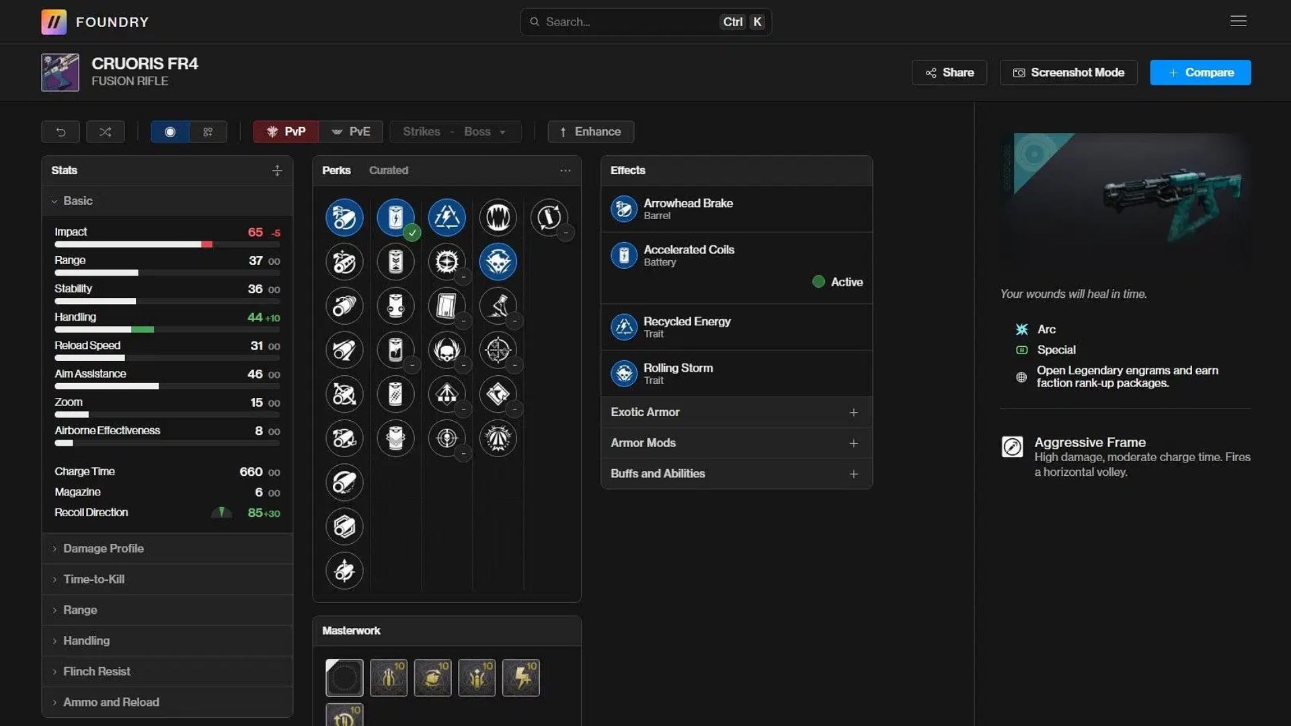Click Arrowhead Brake in Effects list
Viewport: 1291px width, 726px height.
pyautogui.click(x=736, y=209)
